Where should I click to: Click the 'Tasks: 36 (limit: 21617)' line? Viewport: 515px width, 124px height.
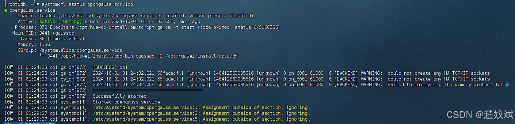tap(52, 39)
